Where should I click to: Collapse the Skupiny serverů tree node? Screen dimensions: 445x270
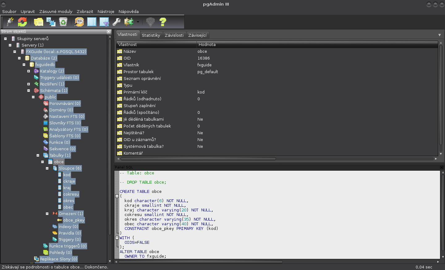(5, 39)
